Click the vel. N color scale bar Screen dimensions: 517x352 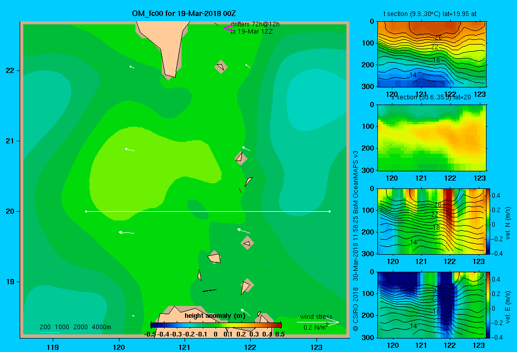pyautogui.click(x=489, y=221)
